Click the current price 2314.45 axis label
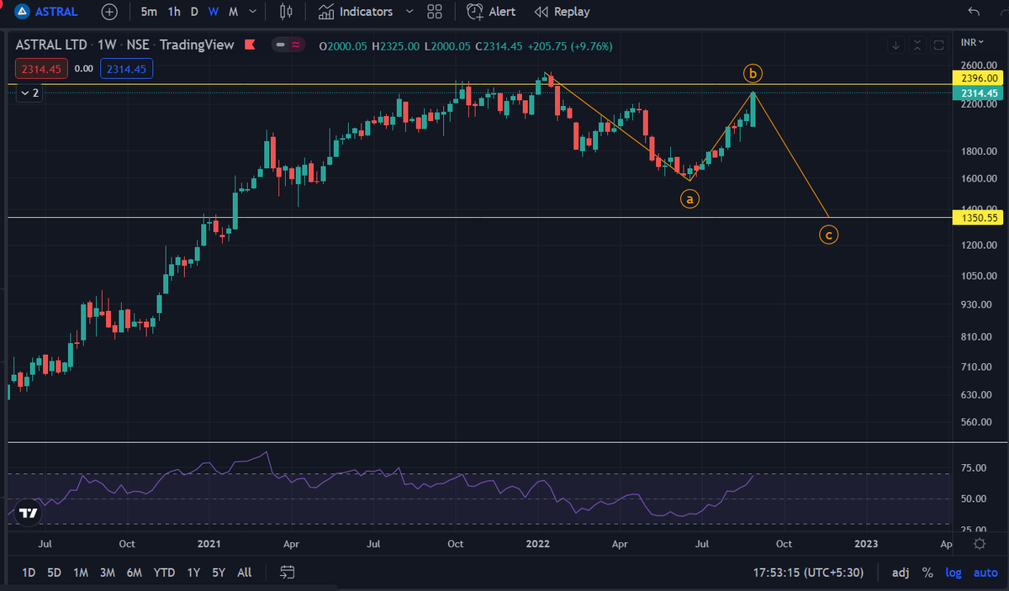The height and width of the screenshot is (591, 1009). pyautogui.click(x=980, y=92)
